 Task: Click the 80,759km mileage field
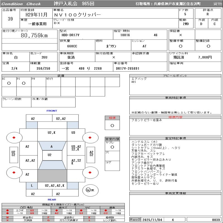tap(35, 36)
